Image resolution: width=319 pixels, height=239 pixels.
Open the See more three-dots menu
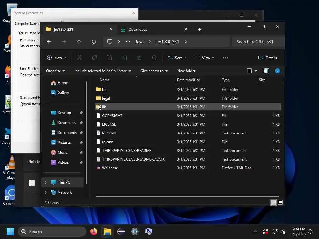226,58
